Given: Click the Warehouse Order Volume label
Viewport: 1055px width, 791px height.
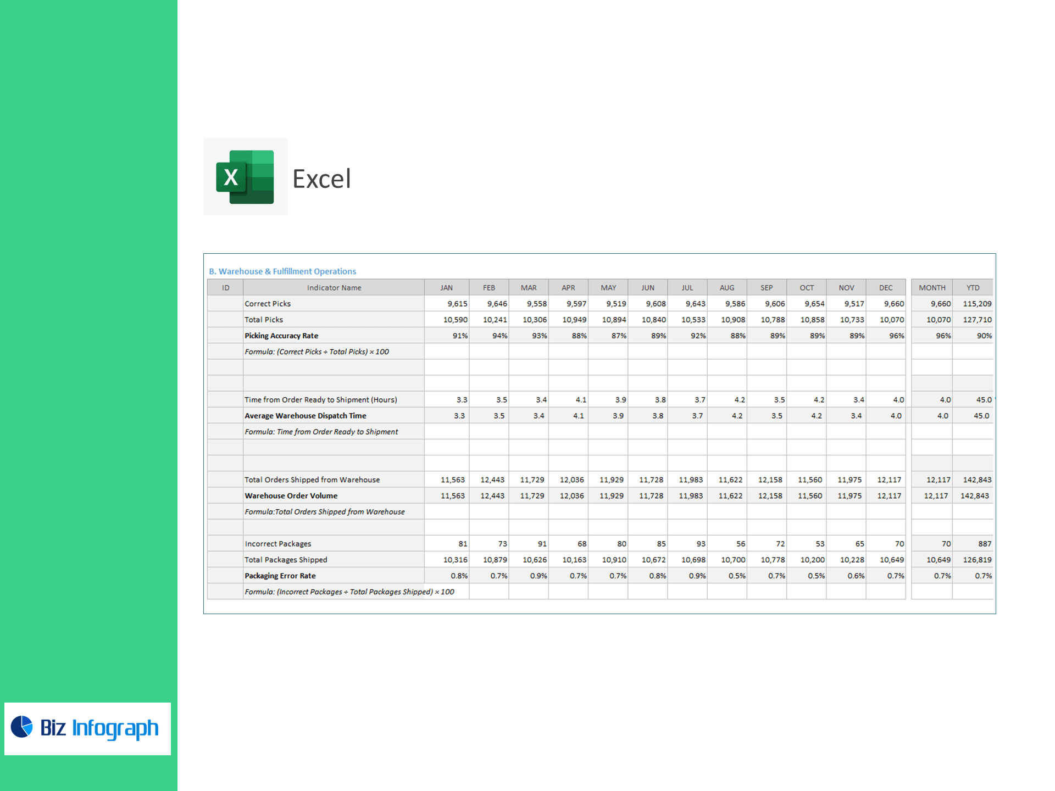Looking at the screenshot, I should pos(291,496).
